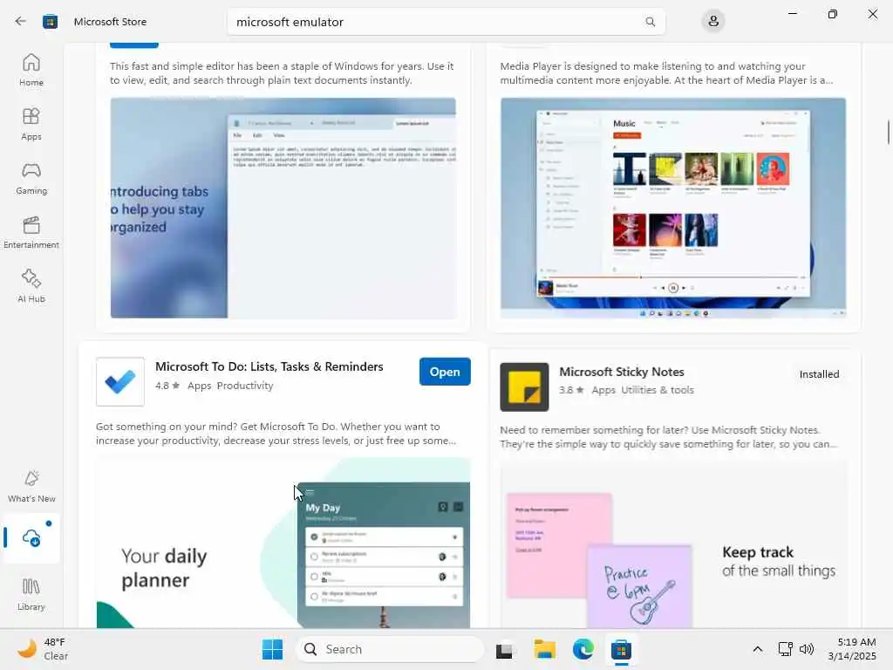Click the Notepad description starting 'This fast and simple editor'
Image resolution: width=893 pixels, height=670 pixels.
[282, 73]
